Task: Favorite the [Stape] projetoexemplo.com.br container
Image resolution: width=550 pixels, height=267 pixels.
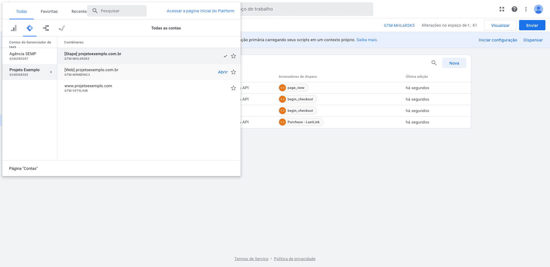Action: click(x=233, y=56)
